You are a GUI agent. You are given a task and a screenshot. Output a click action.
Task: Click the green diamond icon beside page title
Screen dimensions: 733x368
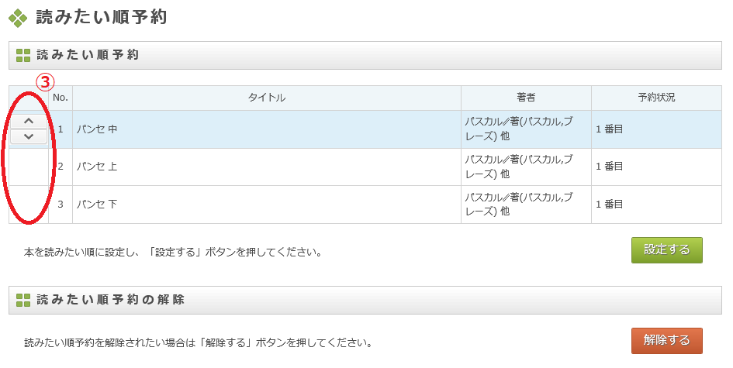(x=18, y=17)
